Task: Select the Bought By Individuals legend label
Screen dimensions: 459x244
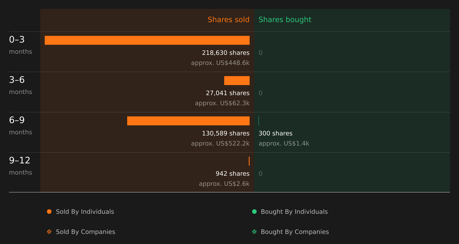Action: (x=294, y=212)
